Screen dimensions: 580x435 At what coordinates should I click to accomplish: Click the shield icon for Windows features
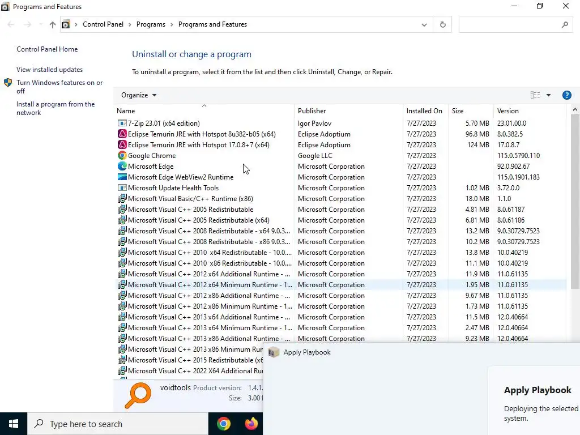point(8,83)
